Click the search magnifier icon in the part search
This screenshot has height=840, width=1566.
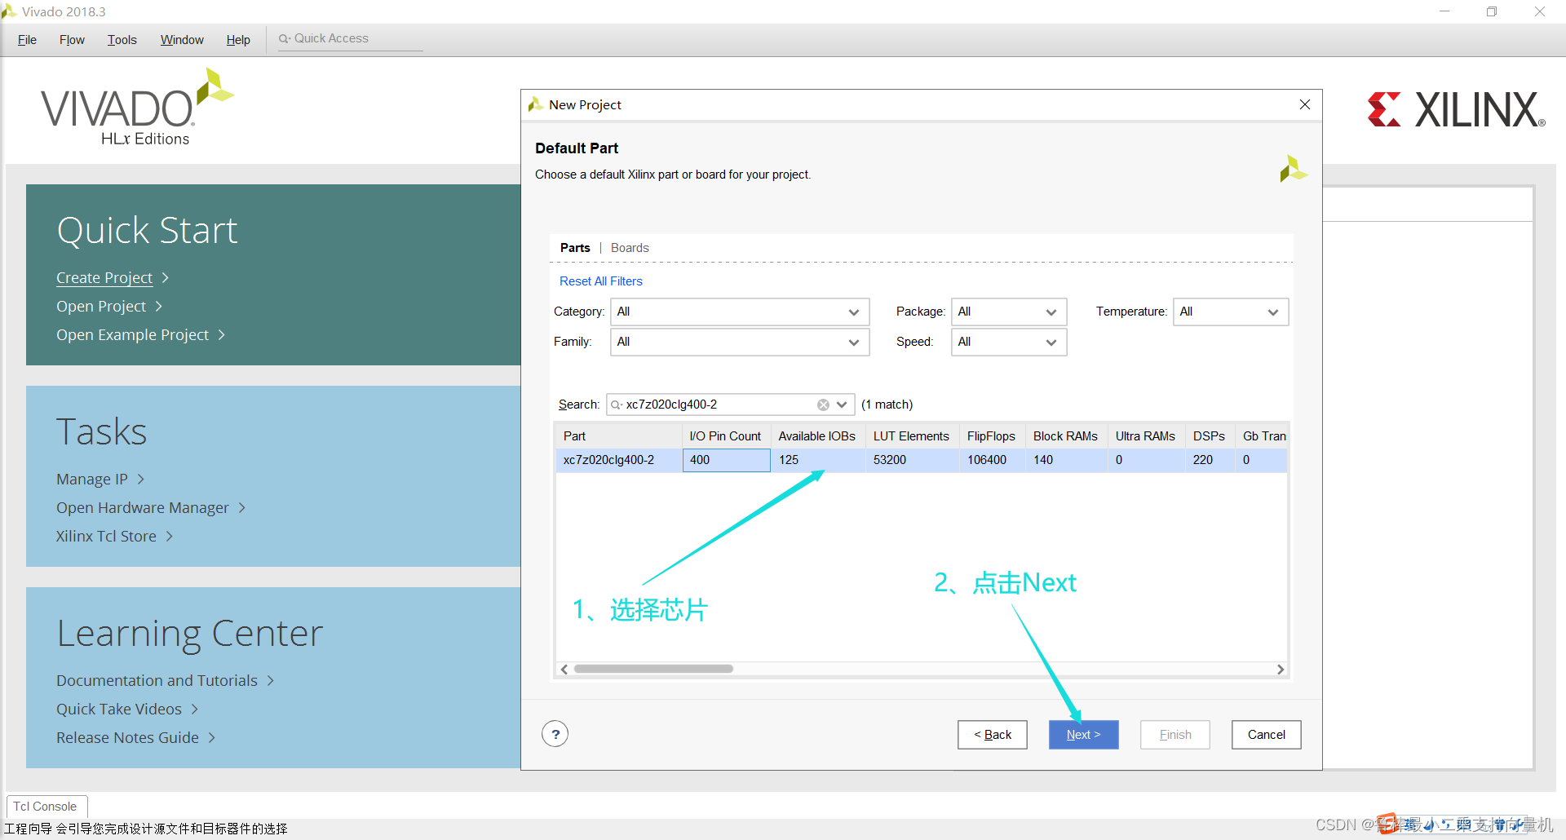coord(617,405)
